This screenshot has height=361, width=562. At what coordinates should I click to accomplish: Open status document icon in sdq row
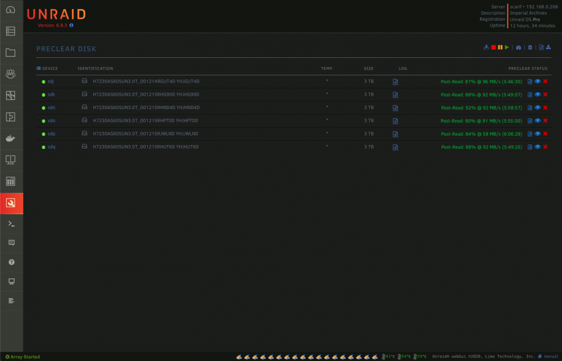click(530, 147)
